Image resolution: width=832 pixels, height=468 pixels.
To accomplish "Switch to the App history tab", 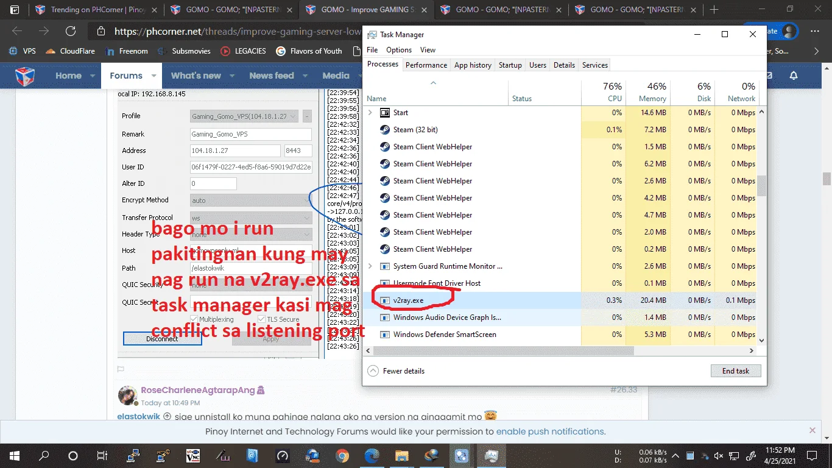I will (473, 65).
